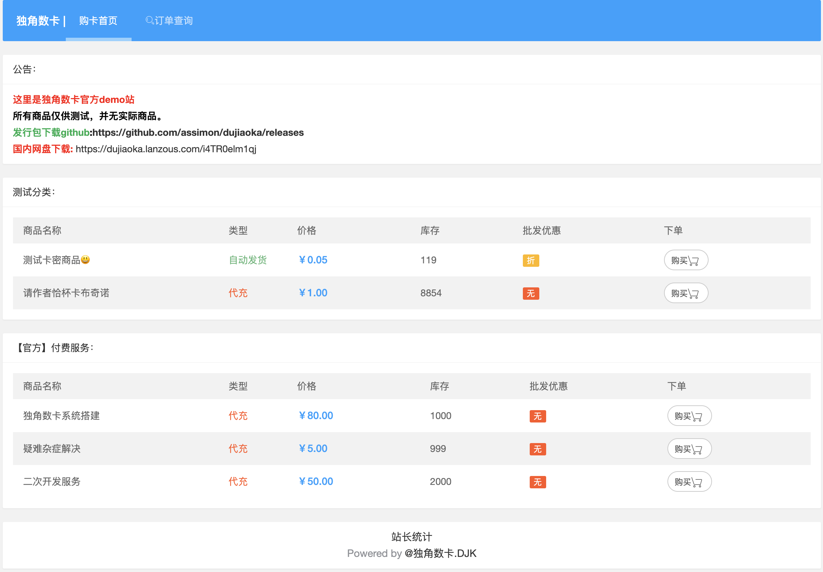823x572 pixels.
Task: Click the 折 discount badge for 测试卡密商品
Action: tap(530, 261)
